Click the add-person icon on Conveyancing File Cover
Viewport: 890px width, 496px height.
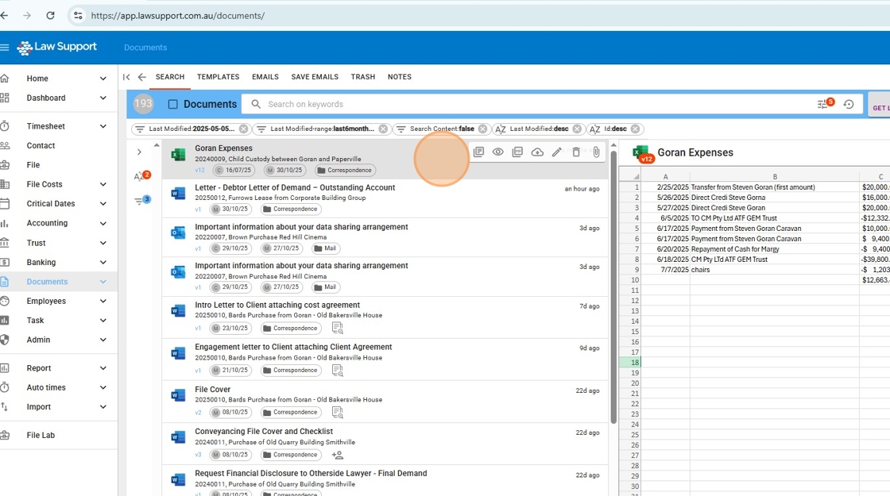[x=338, y=455]
